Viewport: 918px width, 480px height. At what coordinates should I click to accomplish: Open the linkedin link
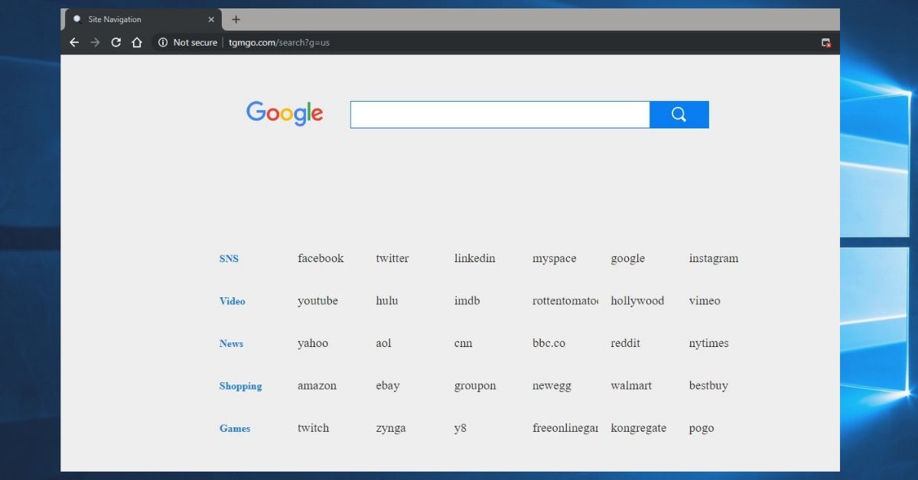(x=475, y=258)
